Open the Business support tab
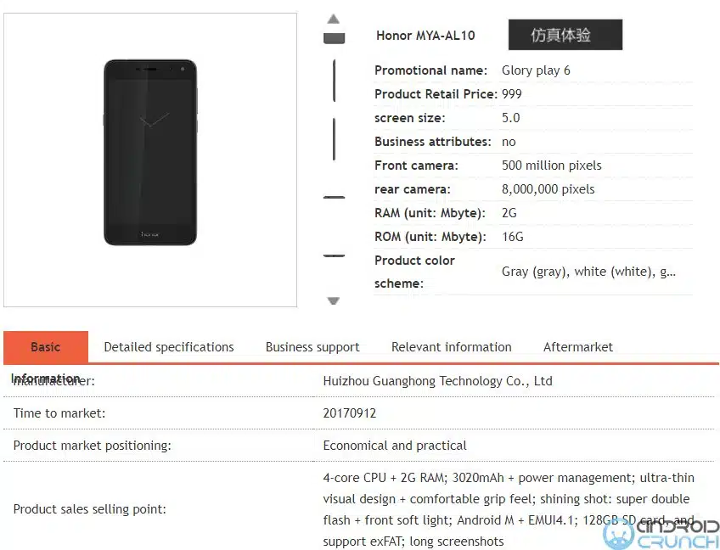The image size is (720, 550). (312, 347)
